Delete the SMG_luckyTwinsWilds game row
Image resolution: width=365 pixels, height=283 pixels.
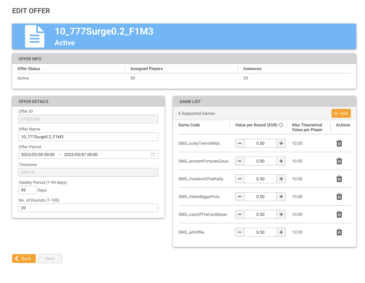point(339,143)
